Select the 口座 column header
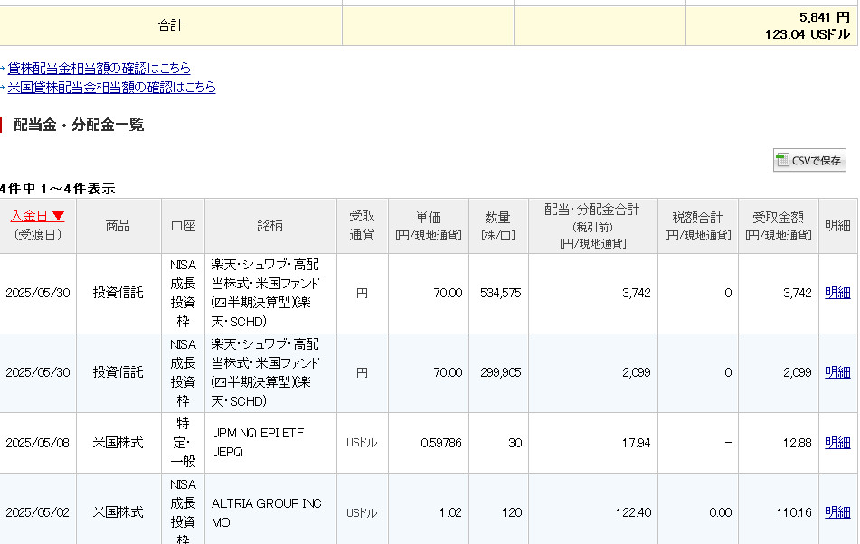This screenshot has height=544, width=860. click(184, 226)
